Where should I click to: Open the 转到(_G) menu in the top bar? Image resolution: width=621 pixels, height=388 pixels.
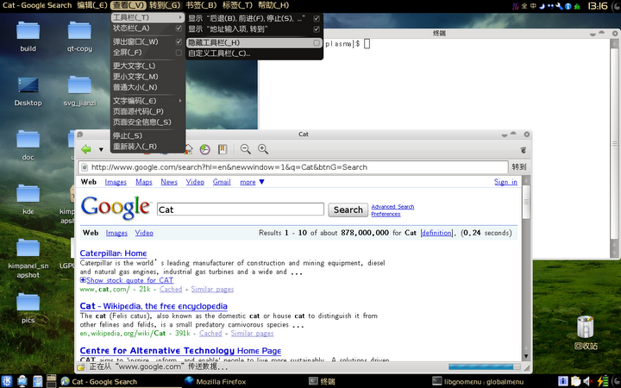[x=165, y=5]
